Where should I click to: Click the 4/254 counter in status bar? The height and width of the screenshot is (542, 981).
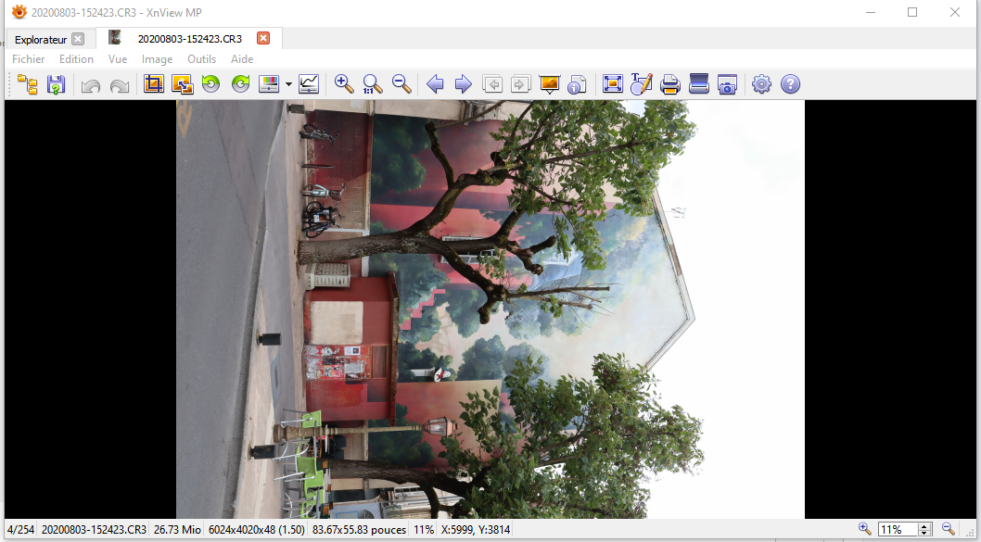click(x=20, y=530)
